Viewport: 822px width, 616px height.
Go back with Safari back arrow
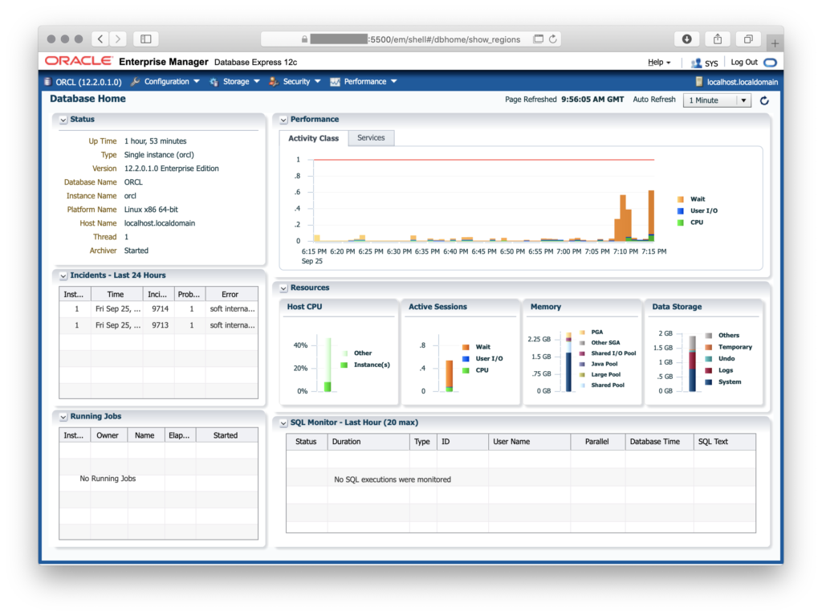click(x=100, y=39)
